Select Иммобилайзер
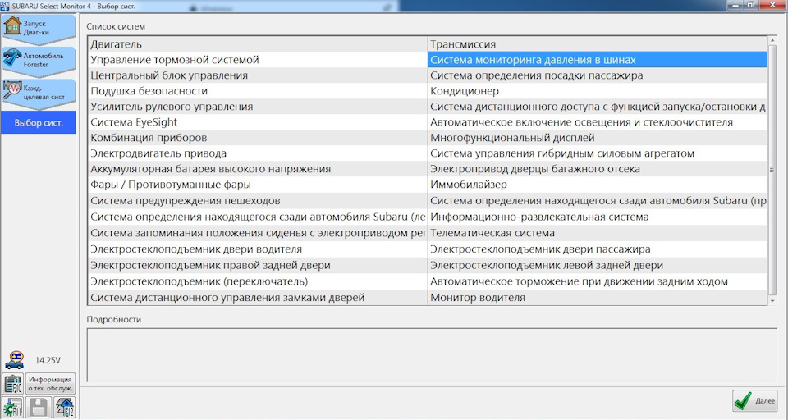788x420 pixels. (x=598, y=185)
